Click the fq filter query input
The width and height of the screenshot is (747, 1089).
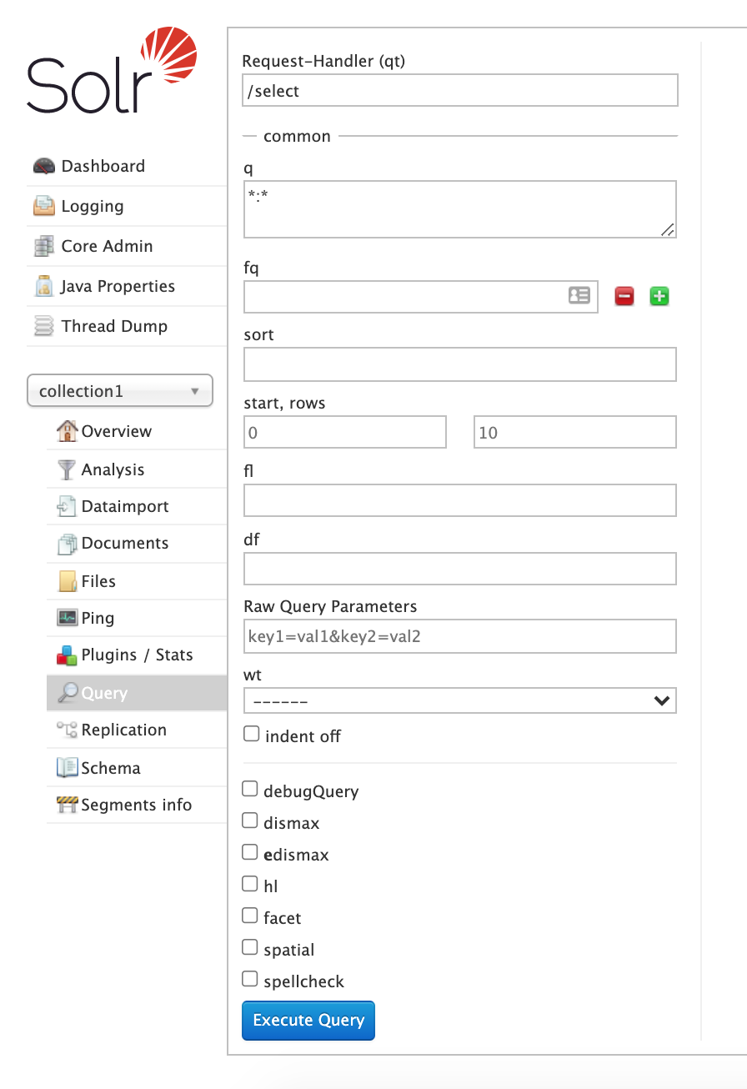[x=421, y=296]
